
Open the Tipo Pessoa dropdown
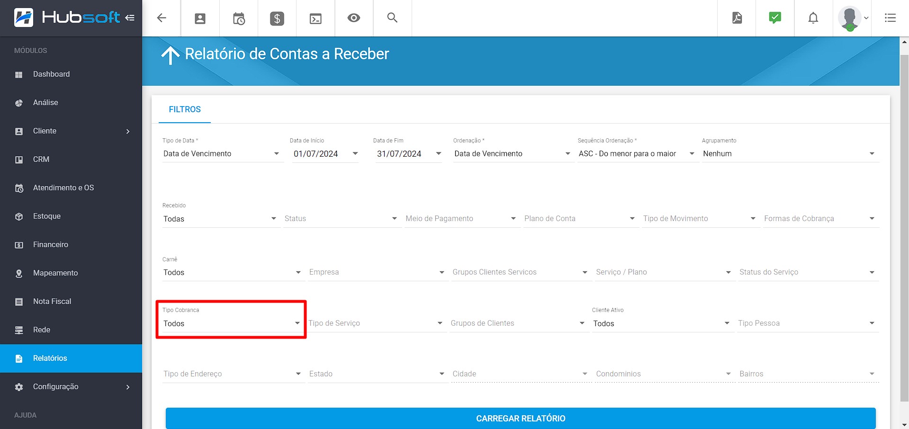tap(808, 323)
